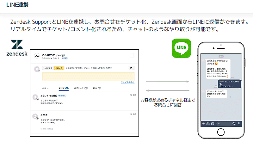253x142 pixels.
Task: Tap the photo gallery icon in LINE chat
Action: click(213, 123)
